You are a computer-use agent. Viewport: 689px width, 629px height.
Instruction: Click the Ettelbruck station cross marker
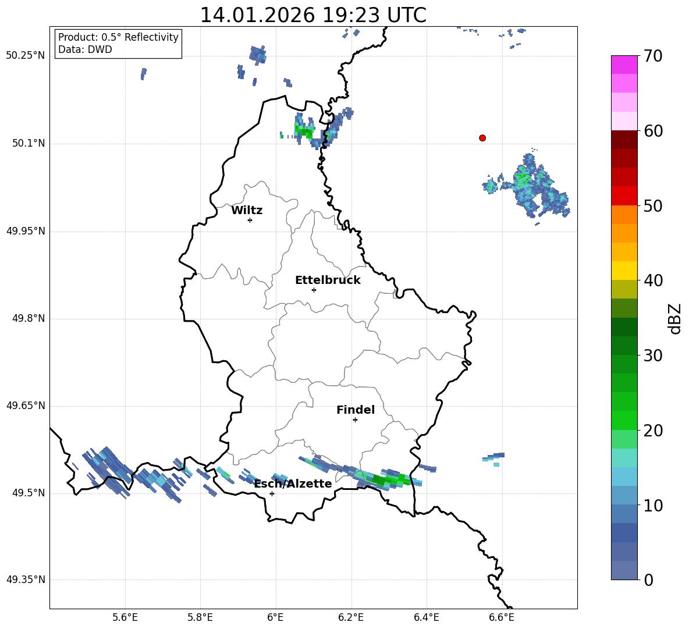pyautogui.click(x=314, y=290)
